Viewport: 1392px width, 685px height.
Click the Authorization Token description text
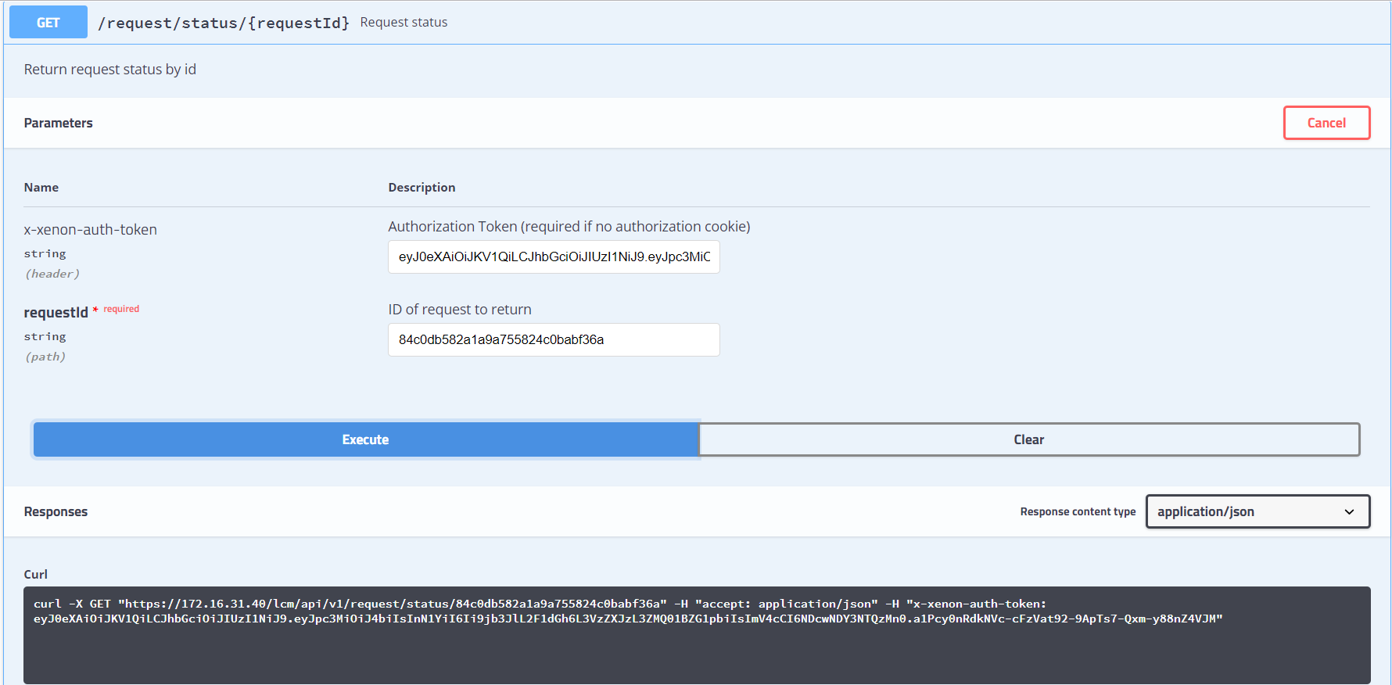pyautogui.click(x=569, y=227)
